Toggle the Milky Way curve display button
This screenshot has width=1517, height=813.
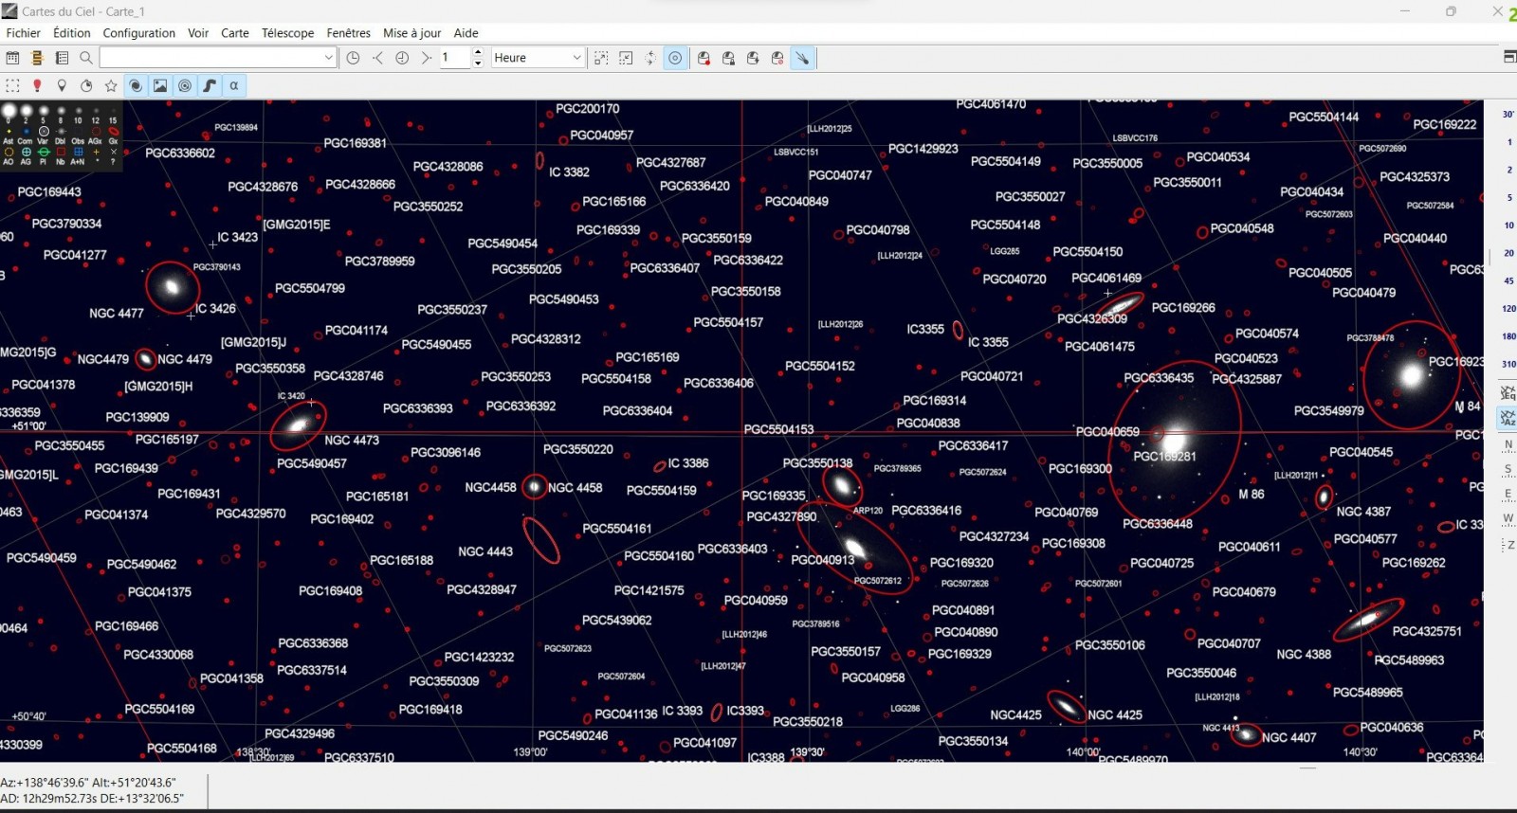coord(210,85)
